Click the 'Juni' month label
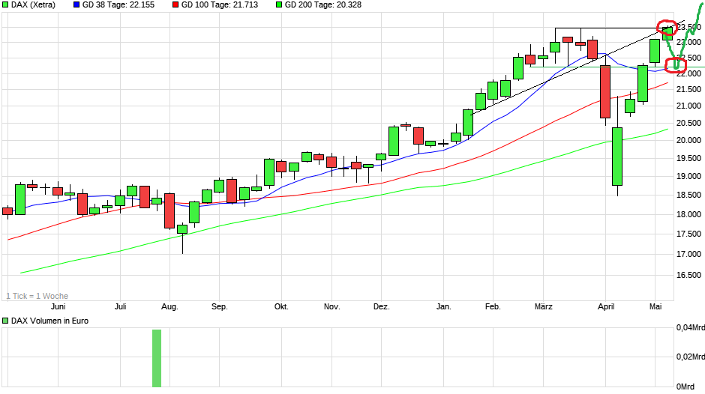The image size is (705, 394). 58,307
